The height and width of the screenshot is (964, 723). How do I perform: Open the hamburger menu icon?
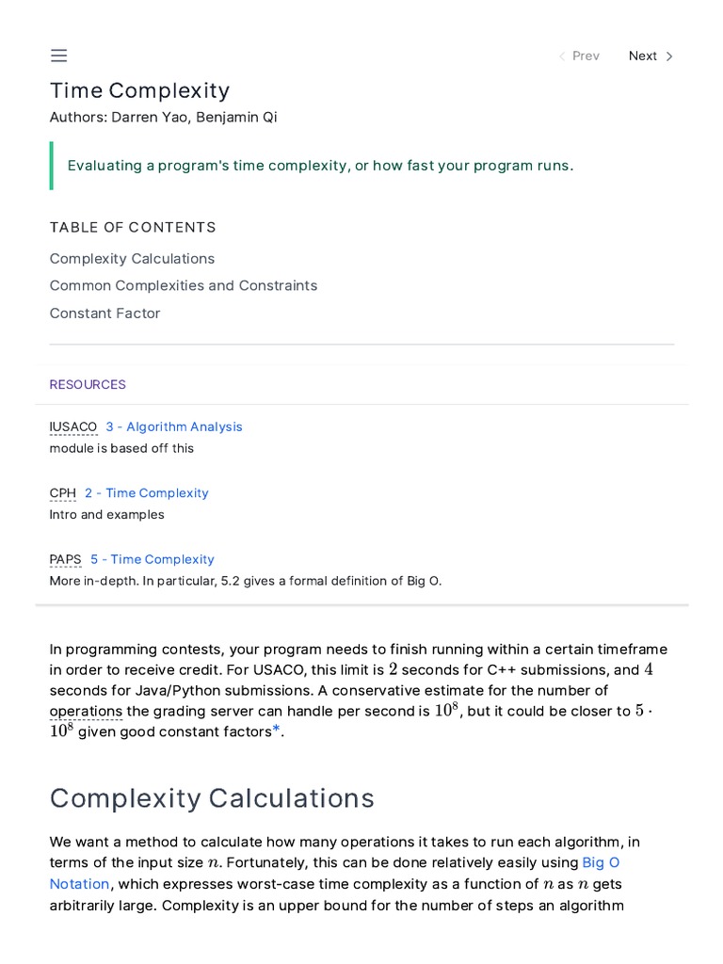[58, 56]
